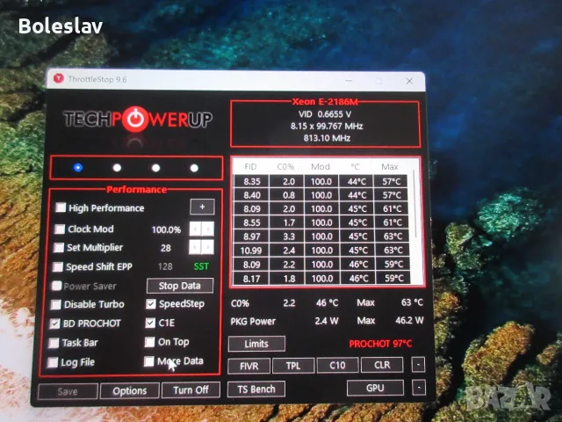Increase Clock Mod with right arrow

pos(208,229)
